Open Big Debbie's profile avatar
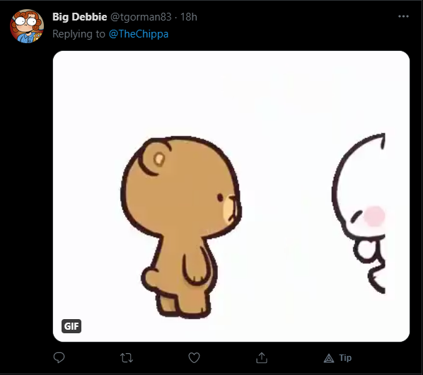Viewport: 423px width, 375px height. [27, 26]
